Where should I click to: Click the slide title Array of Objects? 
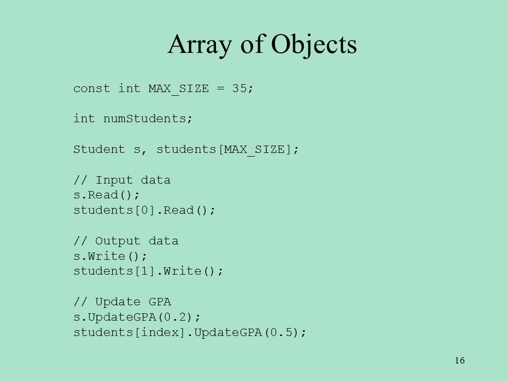pos(262,44)
